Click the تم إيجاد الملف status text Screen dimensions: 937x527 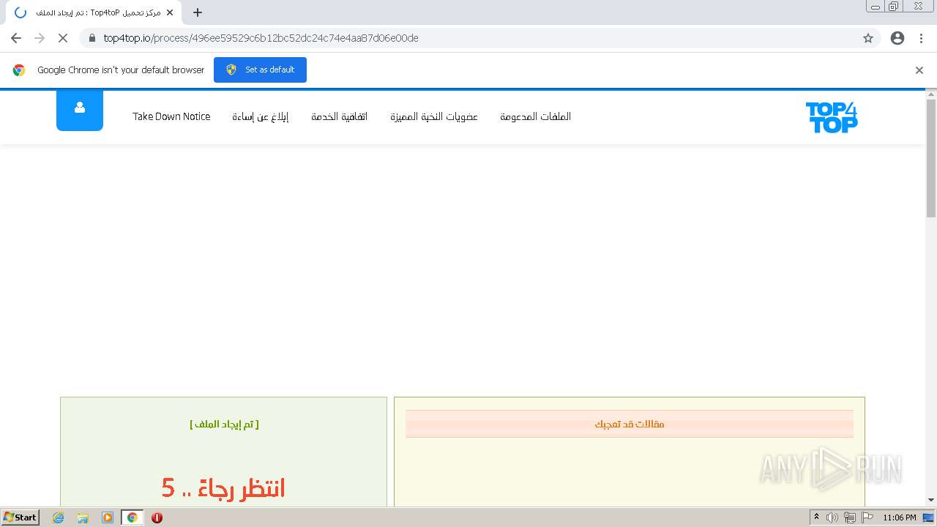click(224, 424)
